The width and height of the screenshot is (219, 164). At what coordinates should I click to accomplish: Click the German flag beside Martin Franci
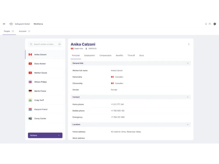coord(30,91)
